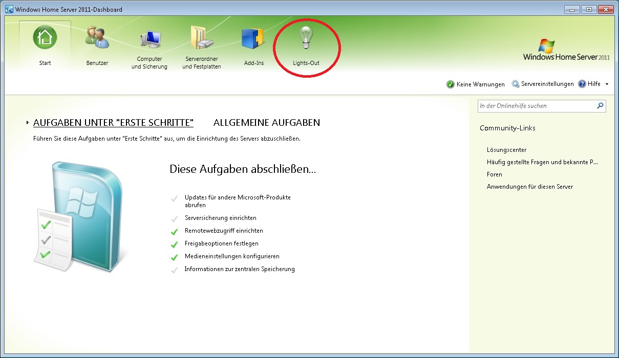Click the checkmark beside Medieneinstellungen konfigurieren
The height and width of the screenshot is (358, 619).
tap(175, 257)
